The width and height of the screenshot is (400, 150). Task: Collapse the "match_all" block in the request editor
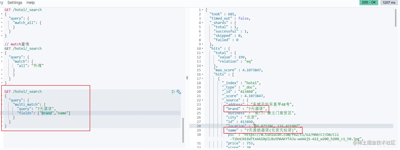2,23
